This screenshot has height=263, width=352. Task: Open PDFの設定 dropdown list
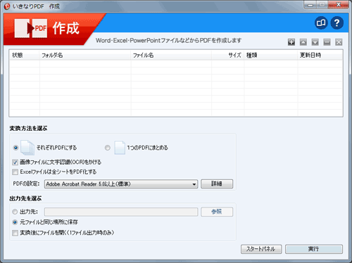[121, 184]
